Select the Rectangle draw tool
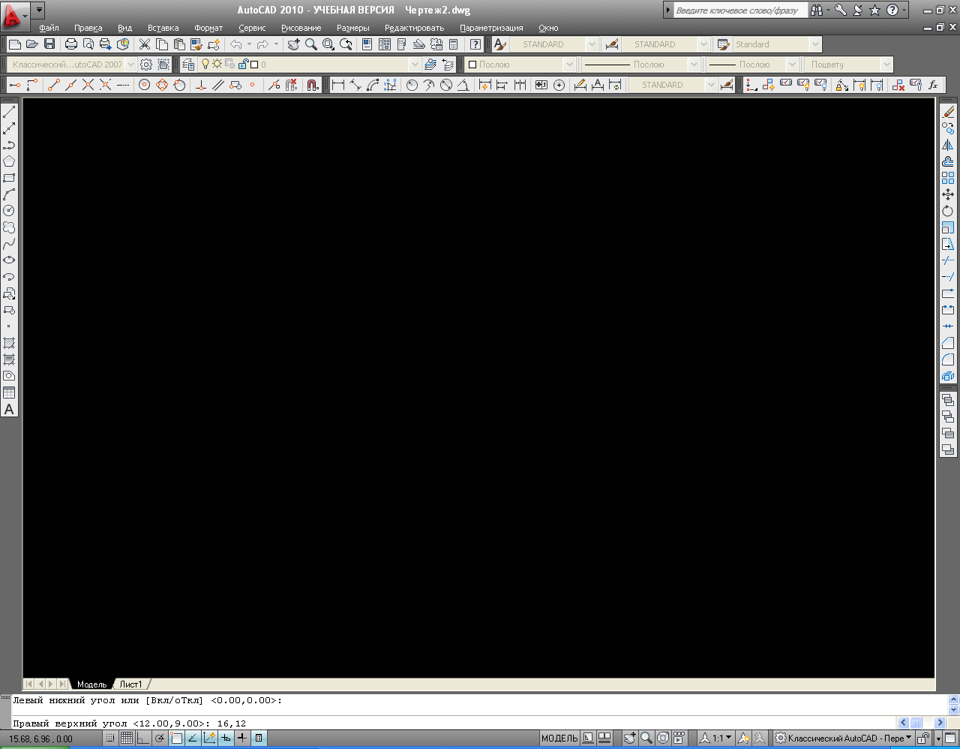Screen dimensions: 960x749 (x=9, y=179)
